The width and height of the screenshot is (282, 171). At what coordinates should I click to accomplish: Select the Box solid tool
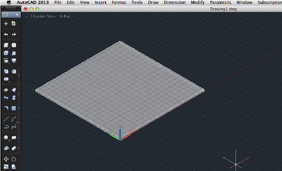(6, 45)
